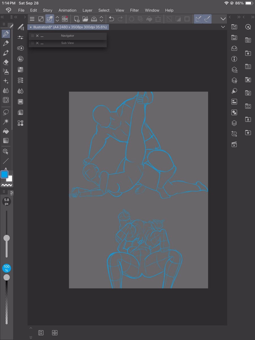
Task: Select the blue main color swatch
Action: 4,175
